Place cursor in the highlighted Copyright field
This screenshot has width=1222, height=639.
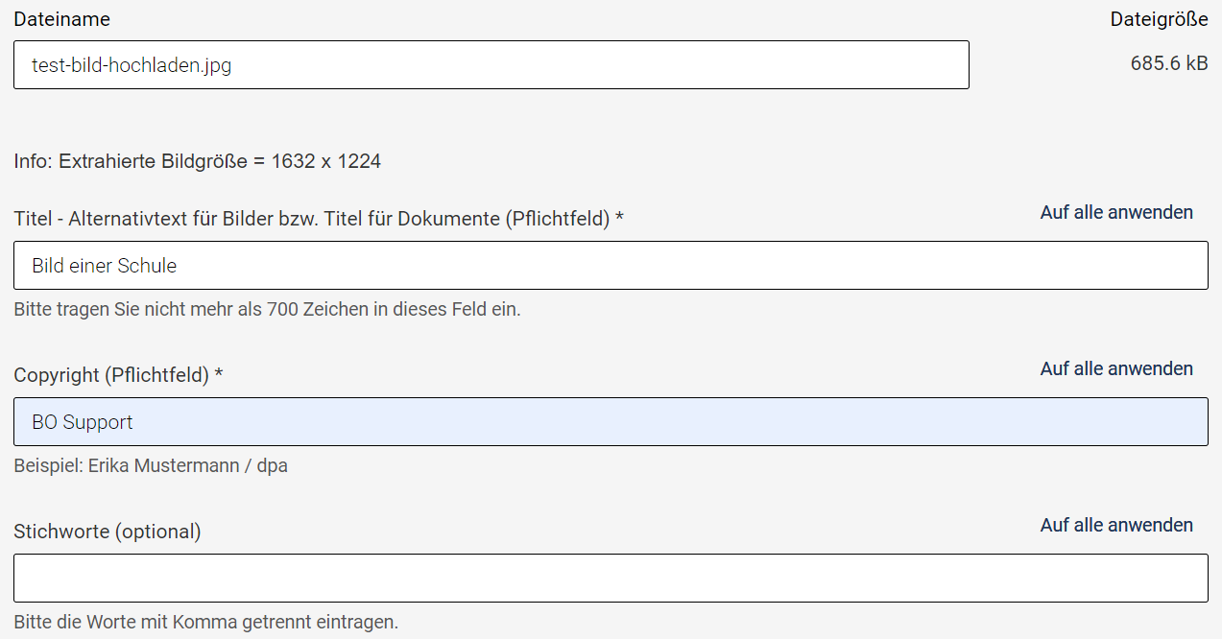(x=611, y=421)
